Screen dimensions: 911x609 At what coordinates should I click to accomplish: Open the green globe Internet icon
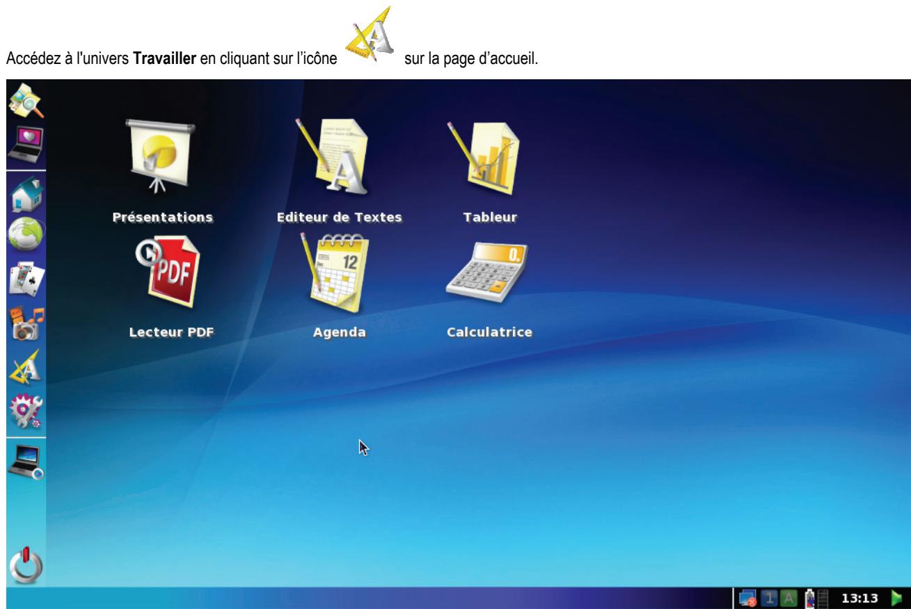click(x=26, y=234)
